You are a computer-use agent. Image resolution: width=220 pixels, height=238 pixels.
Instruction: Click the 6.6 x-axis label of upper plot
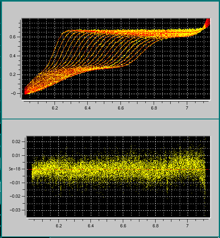click(x=121, y=108)
